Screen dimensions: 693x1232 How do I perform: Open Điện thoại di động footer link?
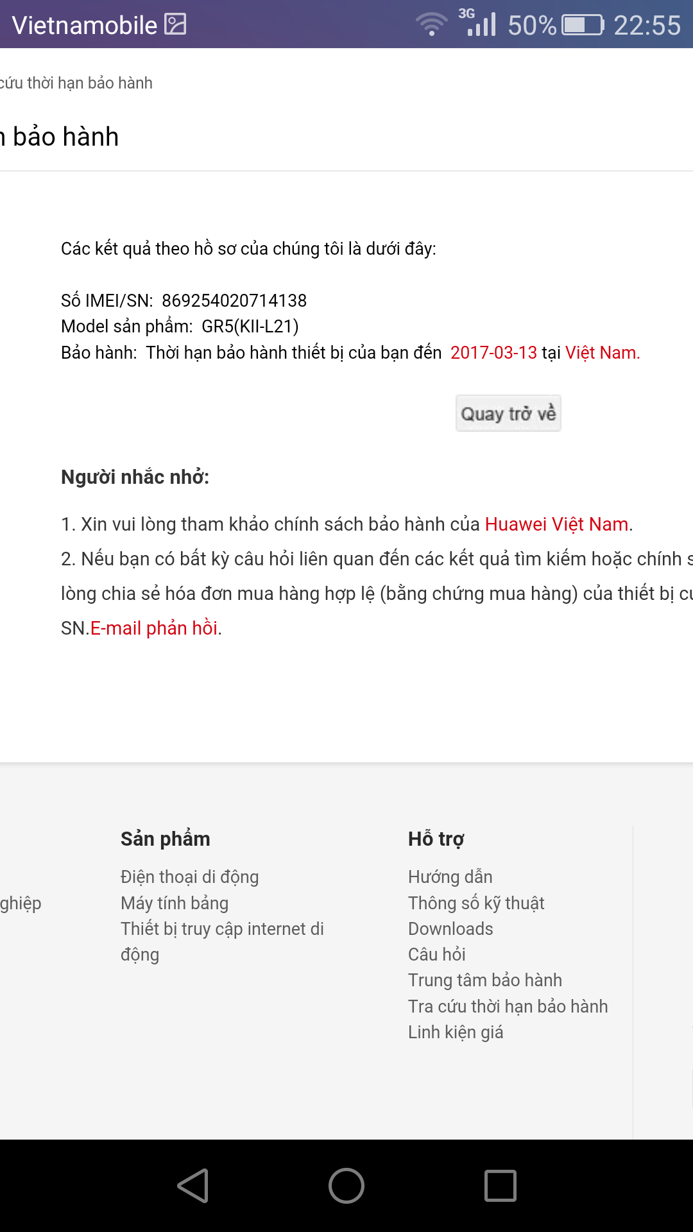[x=190, y=877]
